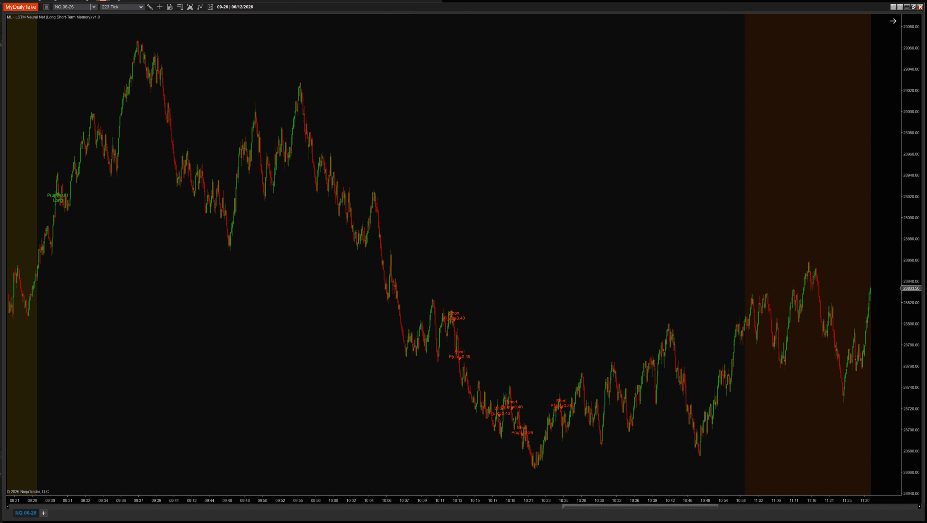Click the 09:55 time axis label
Viewport: 927px width, 523px height.
298,501
